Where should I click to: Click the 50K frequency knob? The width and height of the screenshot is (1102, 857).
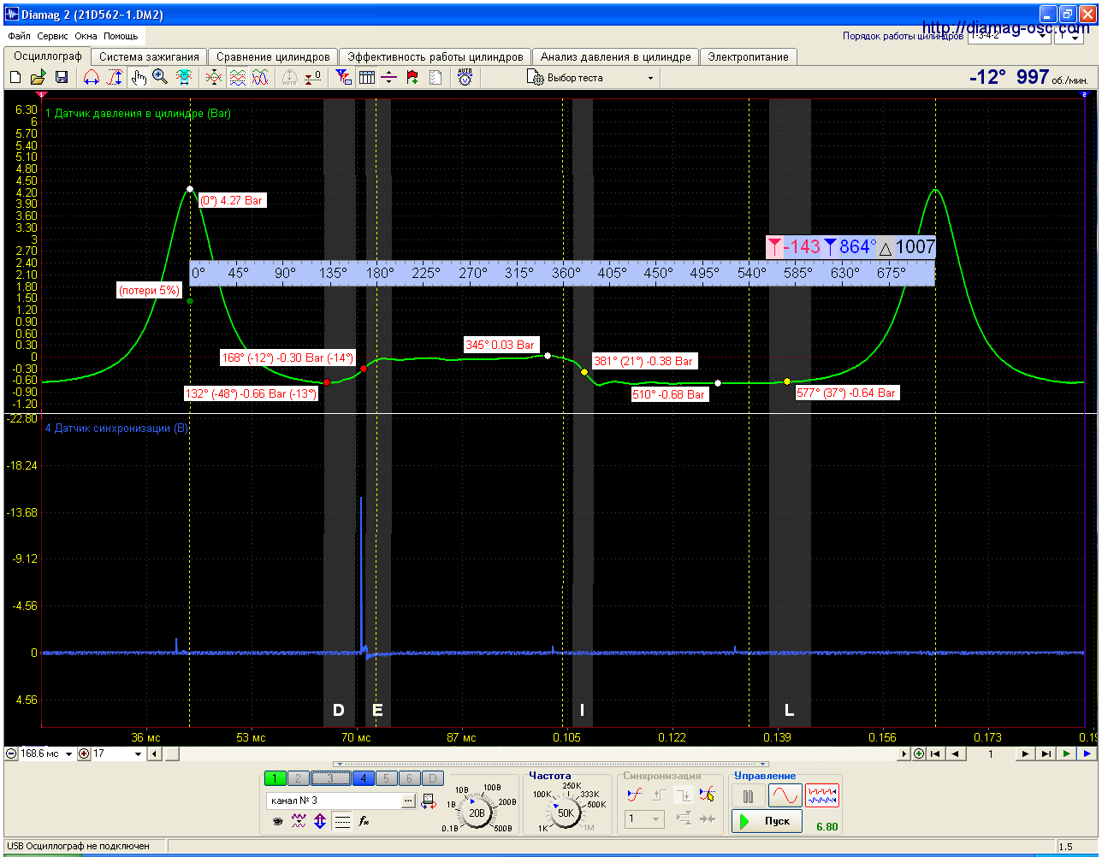pyautogui.click(x=566, y=813)
